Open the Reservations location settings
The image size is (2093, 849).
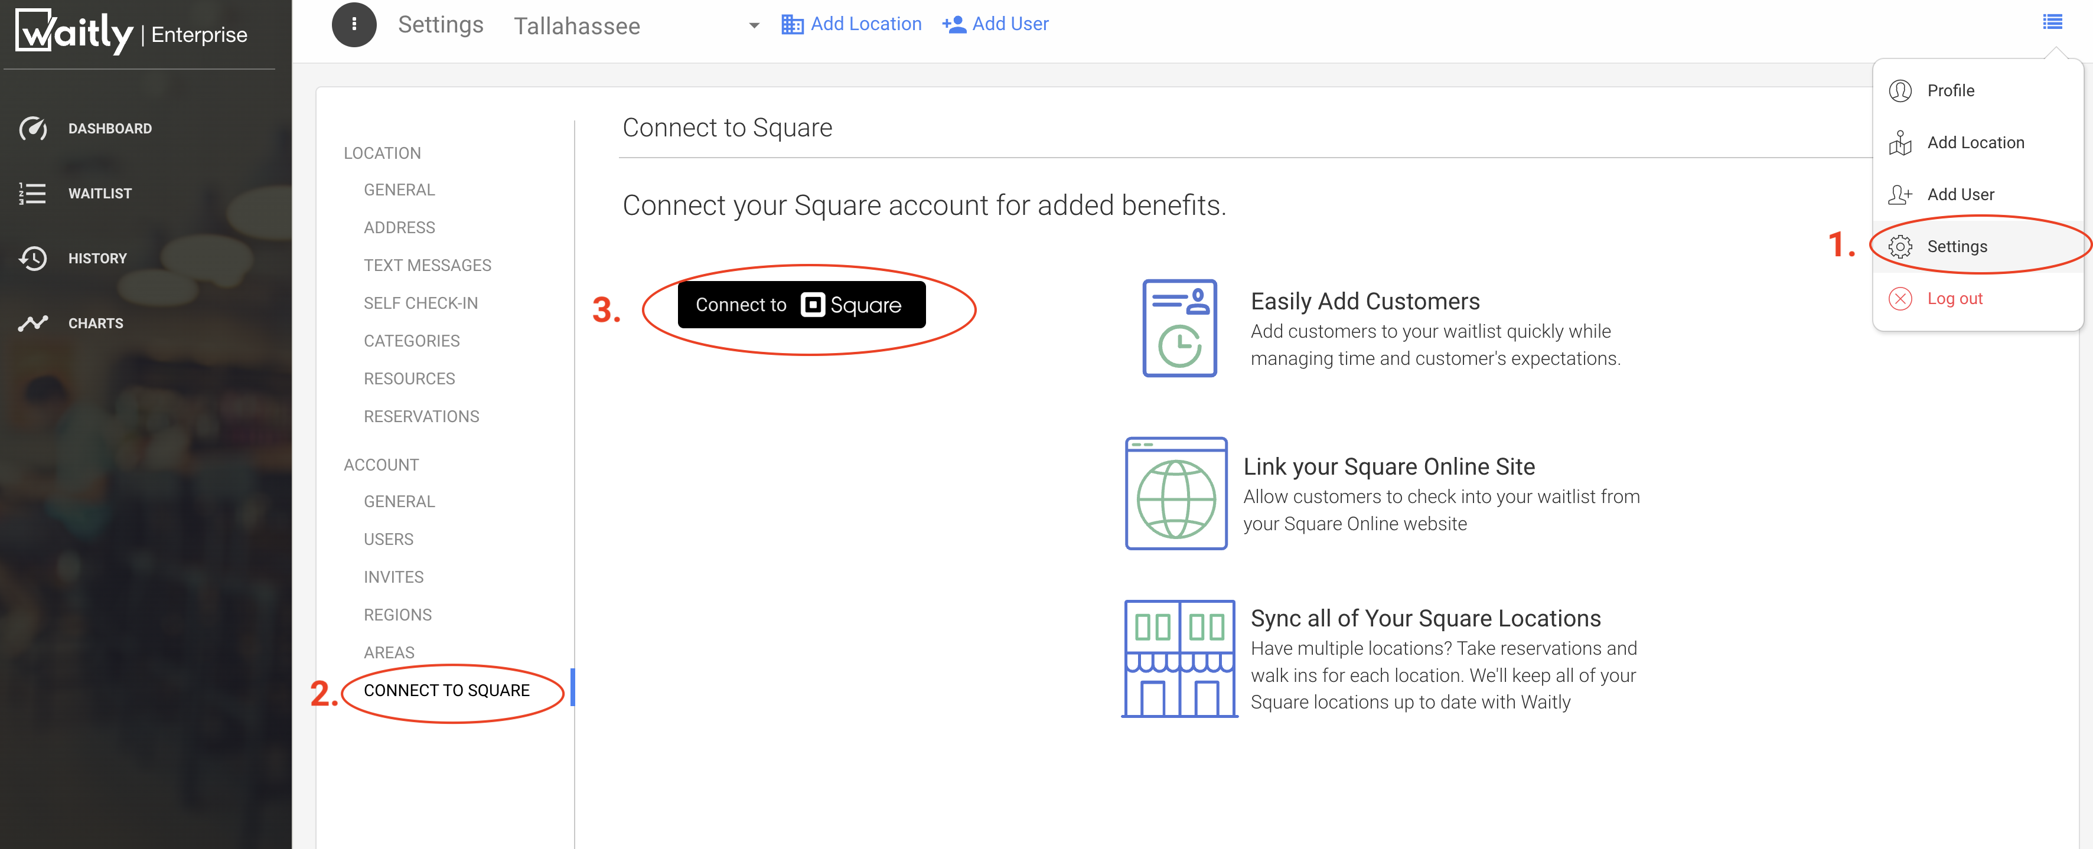pyautogui.click(x=421, y=416)
